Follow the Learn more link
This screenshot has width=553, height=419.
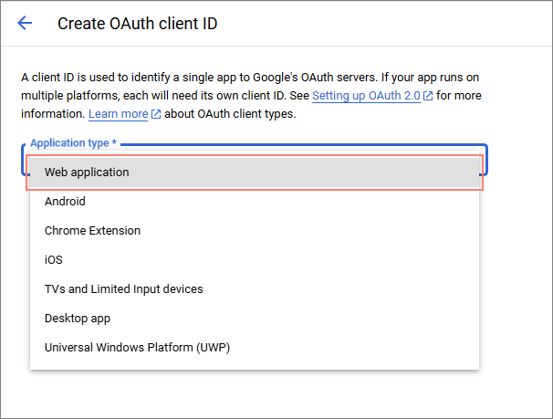(x=118, y=114)
